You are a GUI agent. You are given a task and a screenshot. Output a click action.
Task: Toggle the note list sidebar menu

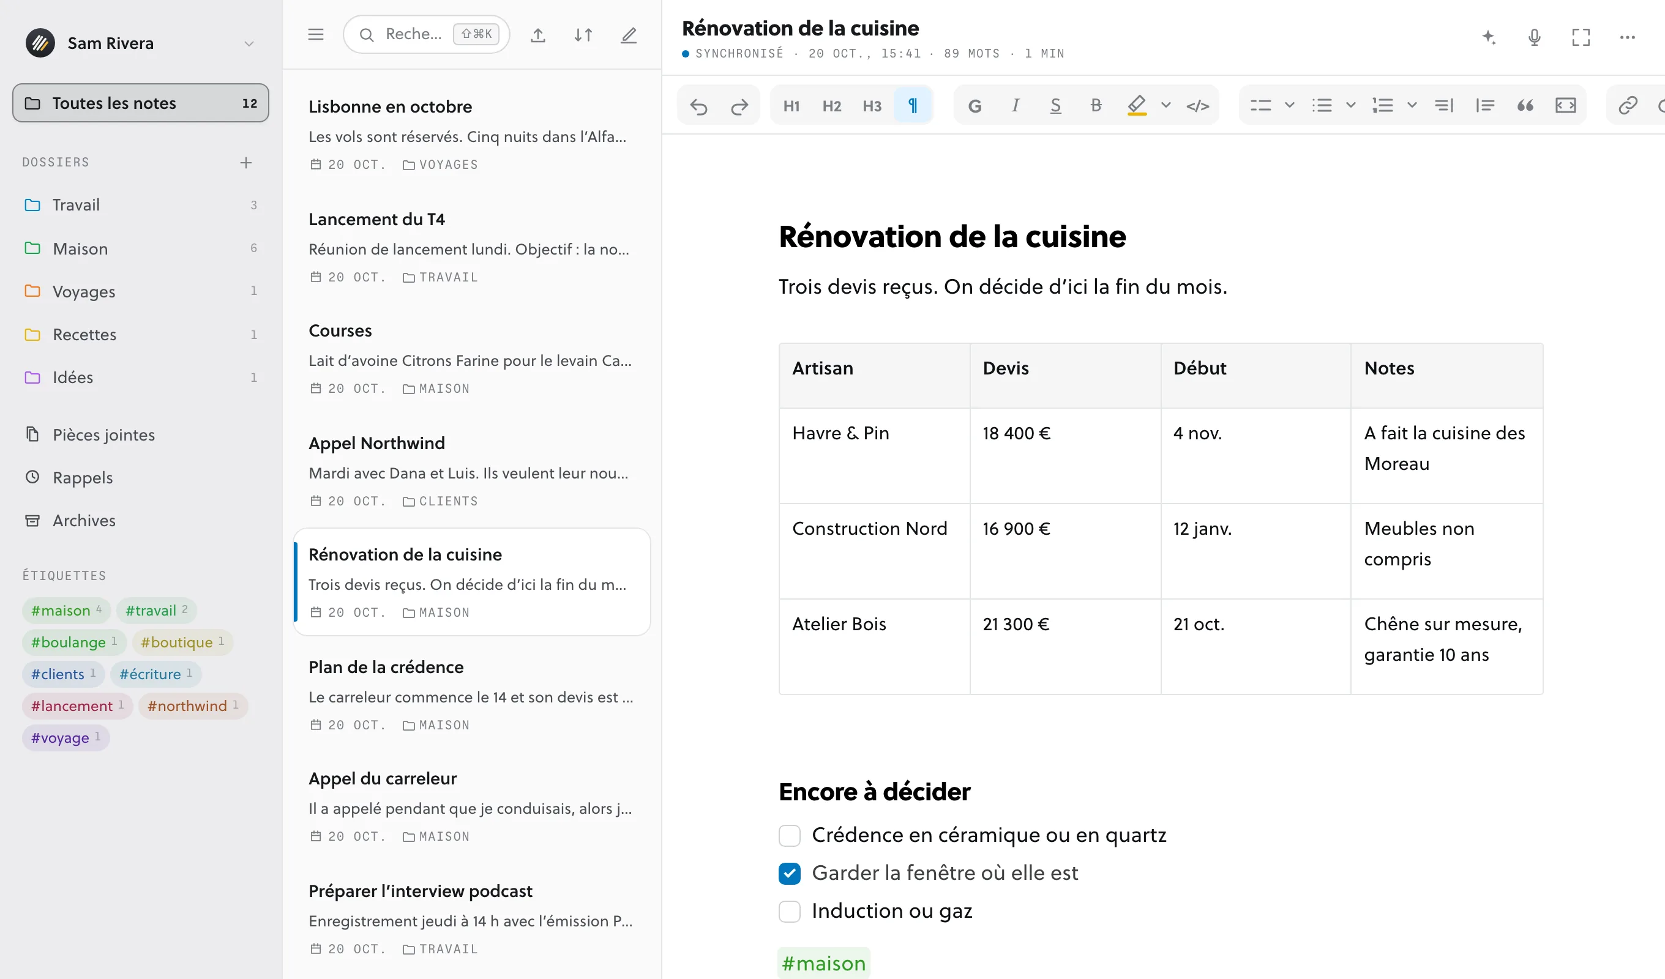[x=316, y=34]
